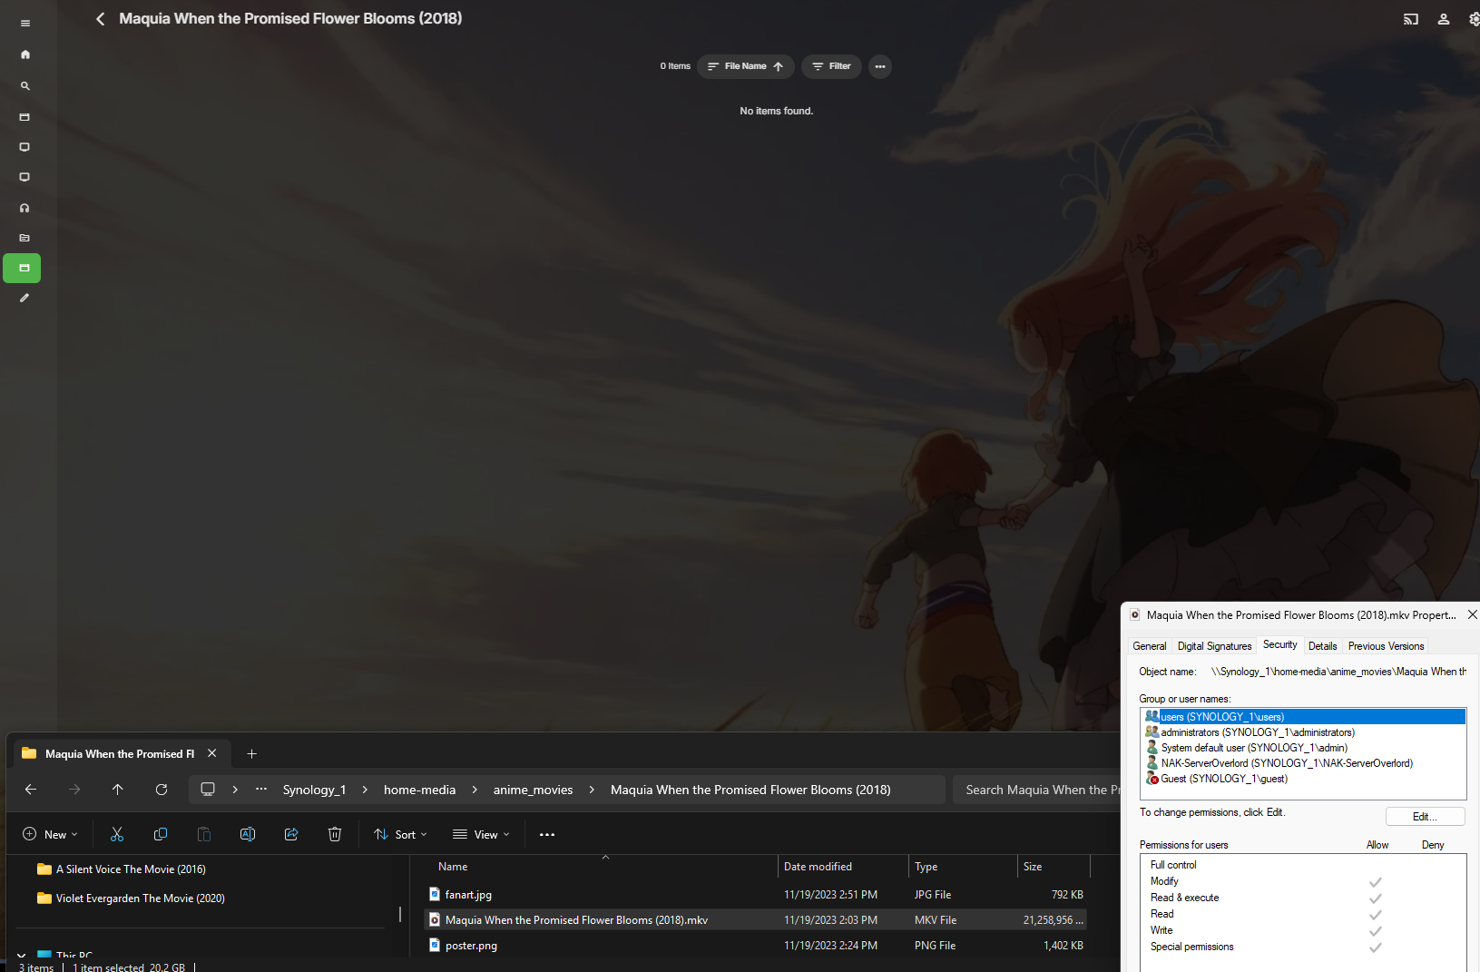Screen dimensions: 1480x972
Task: Toggle File Name sort order
Action: pos(745,66)
